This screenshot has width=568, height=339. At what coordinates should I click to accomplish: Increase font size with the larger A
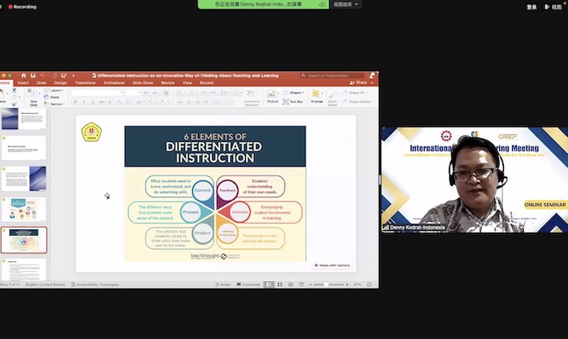(146, 93)
